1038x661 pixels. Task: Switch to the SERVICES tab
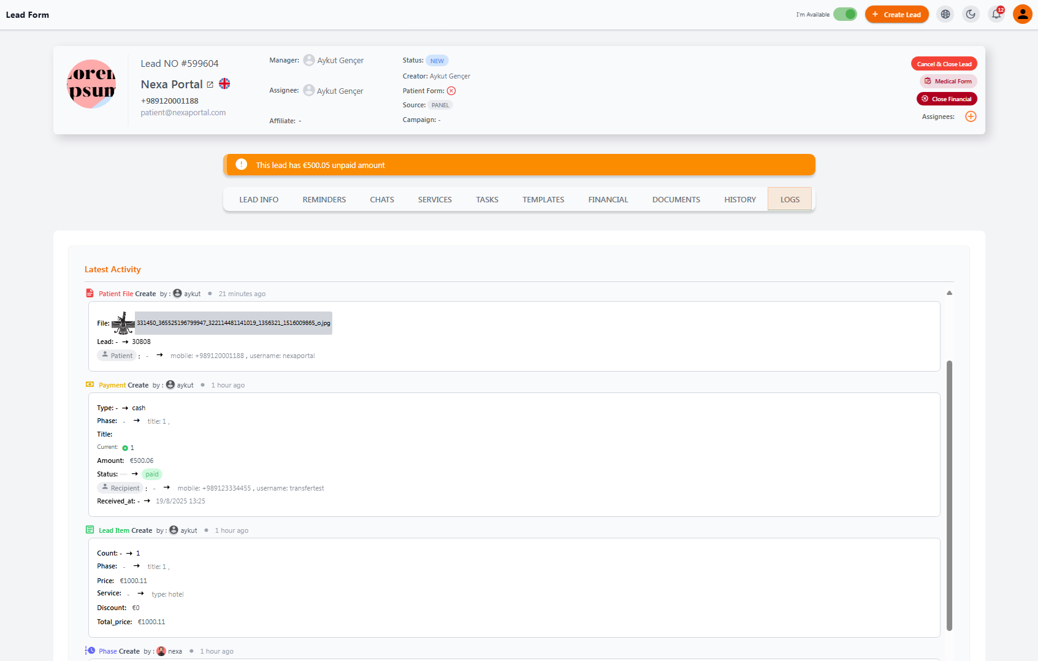pyautogui.click(x=435, y=199)
